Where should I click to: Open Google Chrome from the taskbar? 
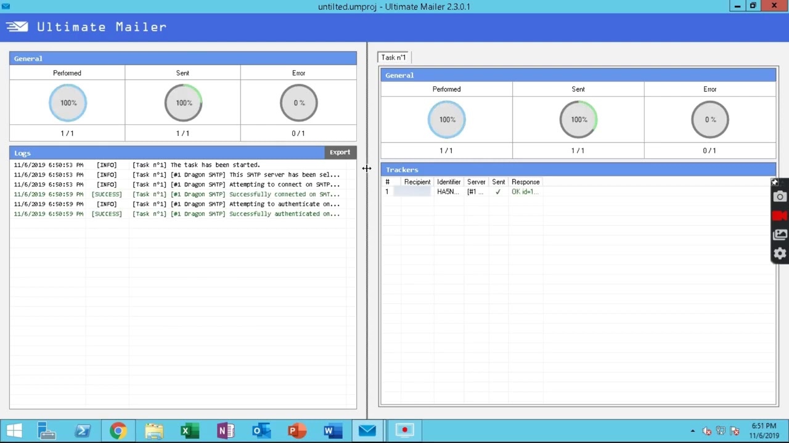[x=118, y=431]
